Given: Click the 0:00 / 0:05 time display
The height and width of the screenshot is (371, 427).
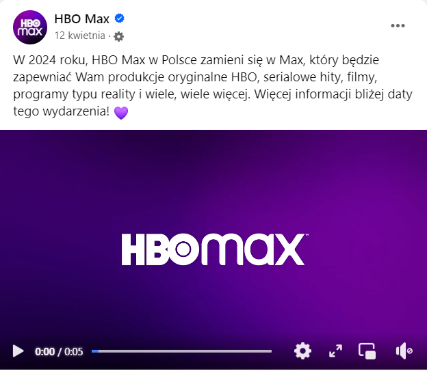Looking at the screenshot, I should (59, 352).
